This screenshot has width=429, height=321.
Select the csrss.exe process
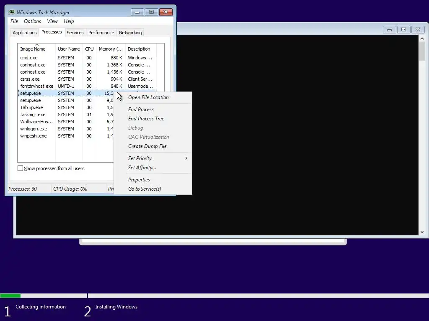point(87,79)
